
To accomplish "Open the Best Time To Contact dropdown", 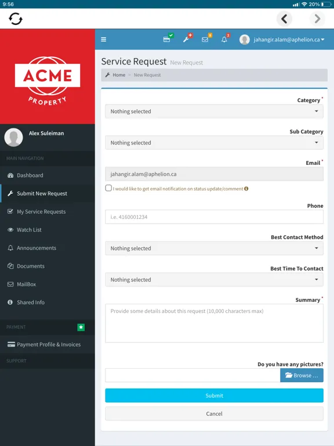I will pos(214,279).
